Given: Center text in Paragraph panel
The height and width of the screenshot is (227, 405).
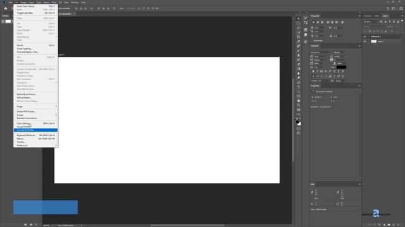Looking at the screenshot, I should [x=318, y=22].
